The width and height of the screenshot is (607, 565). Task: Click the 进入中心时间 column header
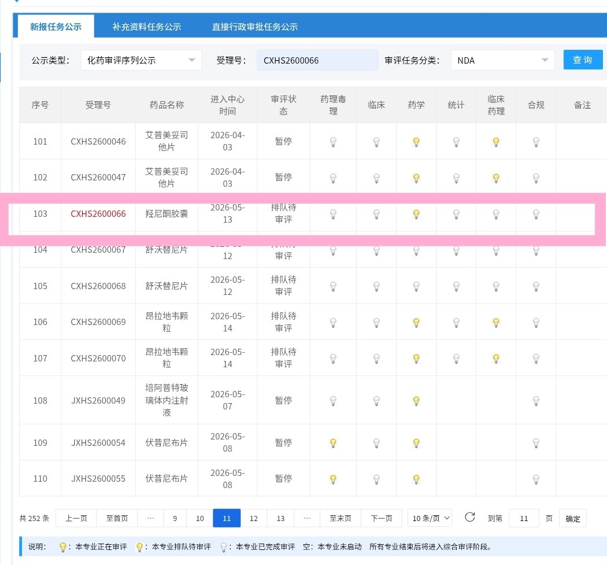228,105
